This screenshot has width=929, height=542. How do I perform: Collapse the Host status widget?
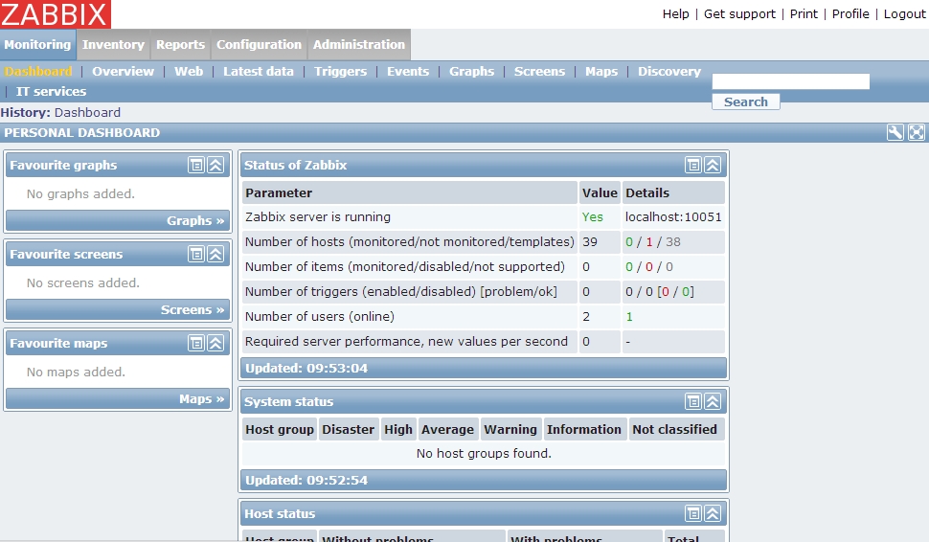713,513
